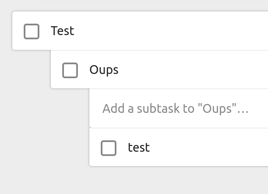268x194 pixels.
Task: Click empty space right of subtask placeholder text
Action: pyautogui.click(x=258, y=109)
